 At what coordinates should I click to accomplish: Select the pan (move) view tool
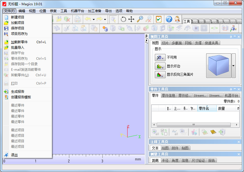pyautogui.click(x=131, y=19)
